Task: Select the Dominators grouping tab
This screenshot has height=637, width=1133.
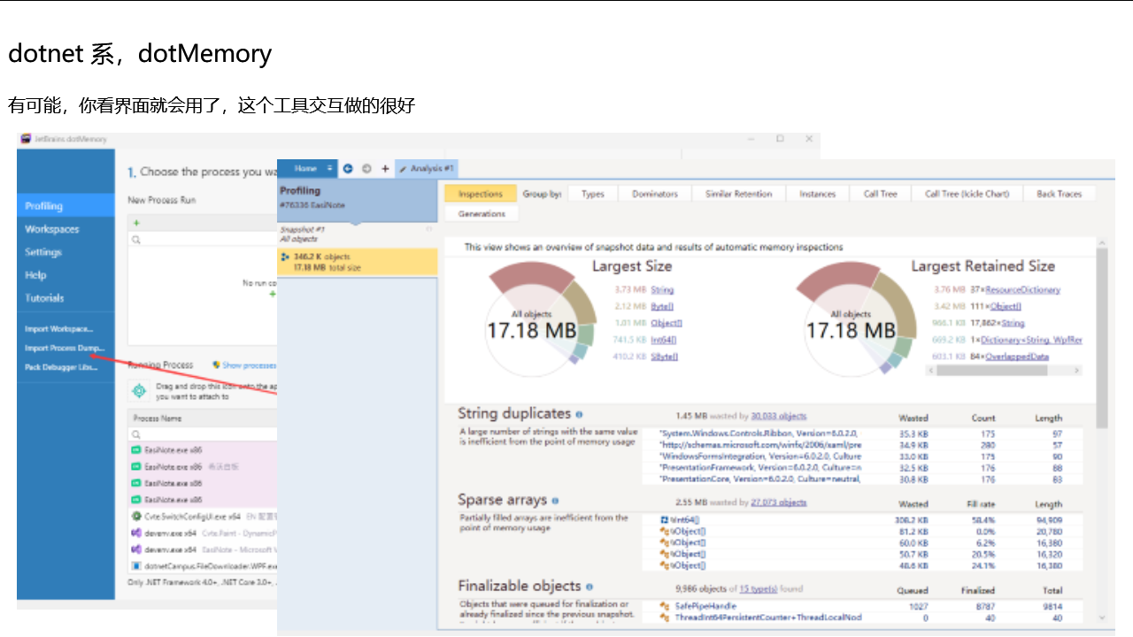Action: point(654,194)
